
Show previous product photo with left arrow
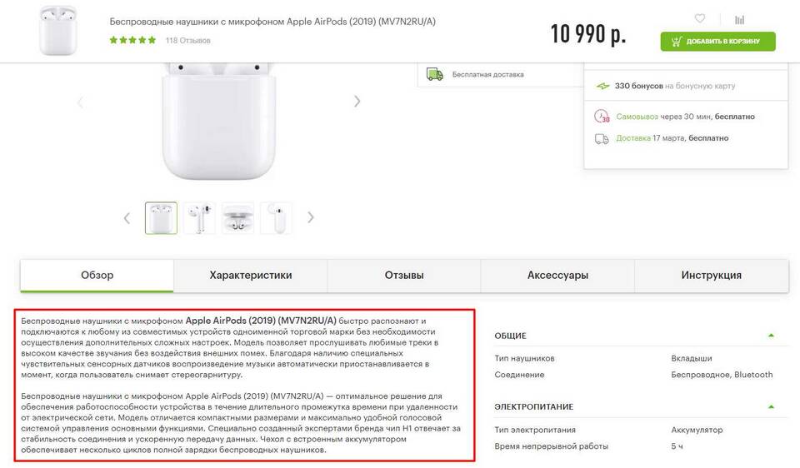(x=80, y=102)
